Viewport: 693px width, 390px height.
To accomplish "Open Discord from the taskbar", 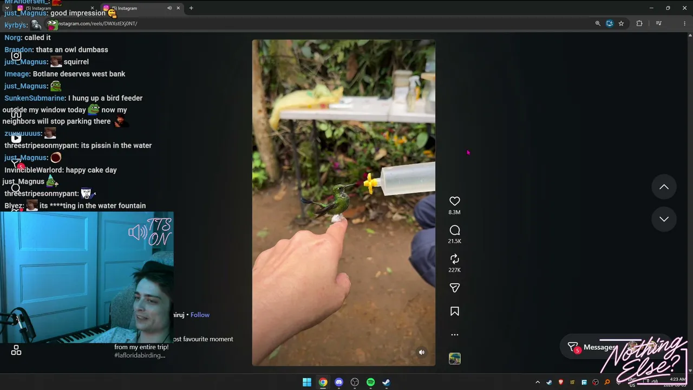I will [339, 382].
